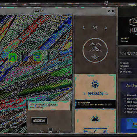
Task: Select the middle small icon above the circular badge
Action: [95, 28]
